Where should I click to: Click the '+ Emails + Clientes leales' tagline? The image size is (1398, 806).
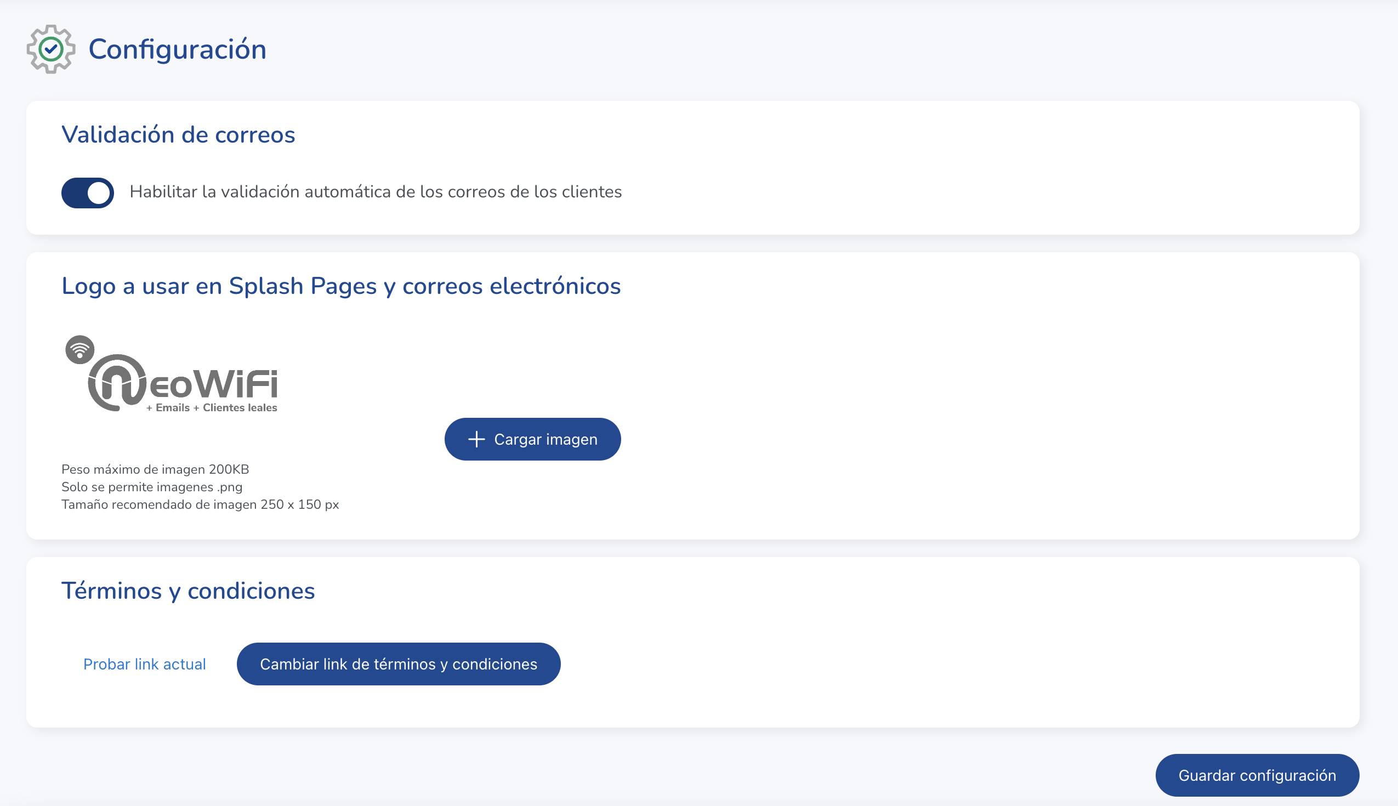click(x=212, y=408)
